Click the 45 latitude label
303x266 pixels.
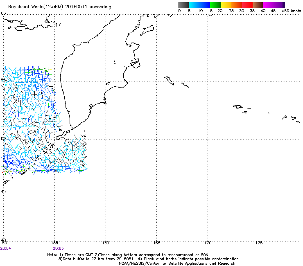[x=3, y=192]
